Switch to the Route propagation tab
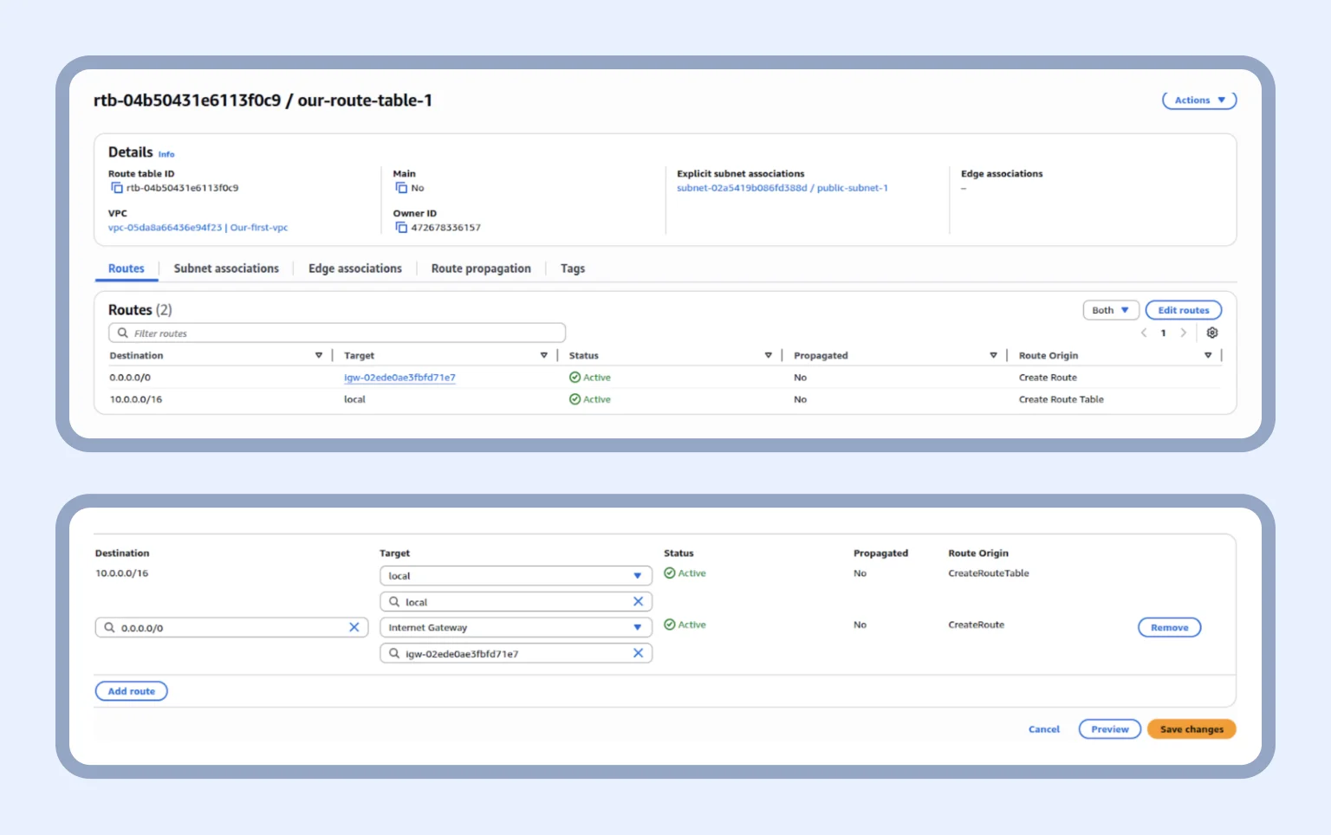This screenshot has width=1331, height=835. 481,269
